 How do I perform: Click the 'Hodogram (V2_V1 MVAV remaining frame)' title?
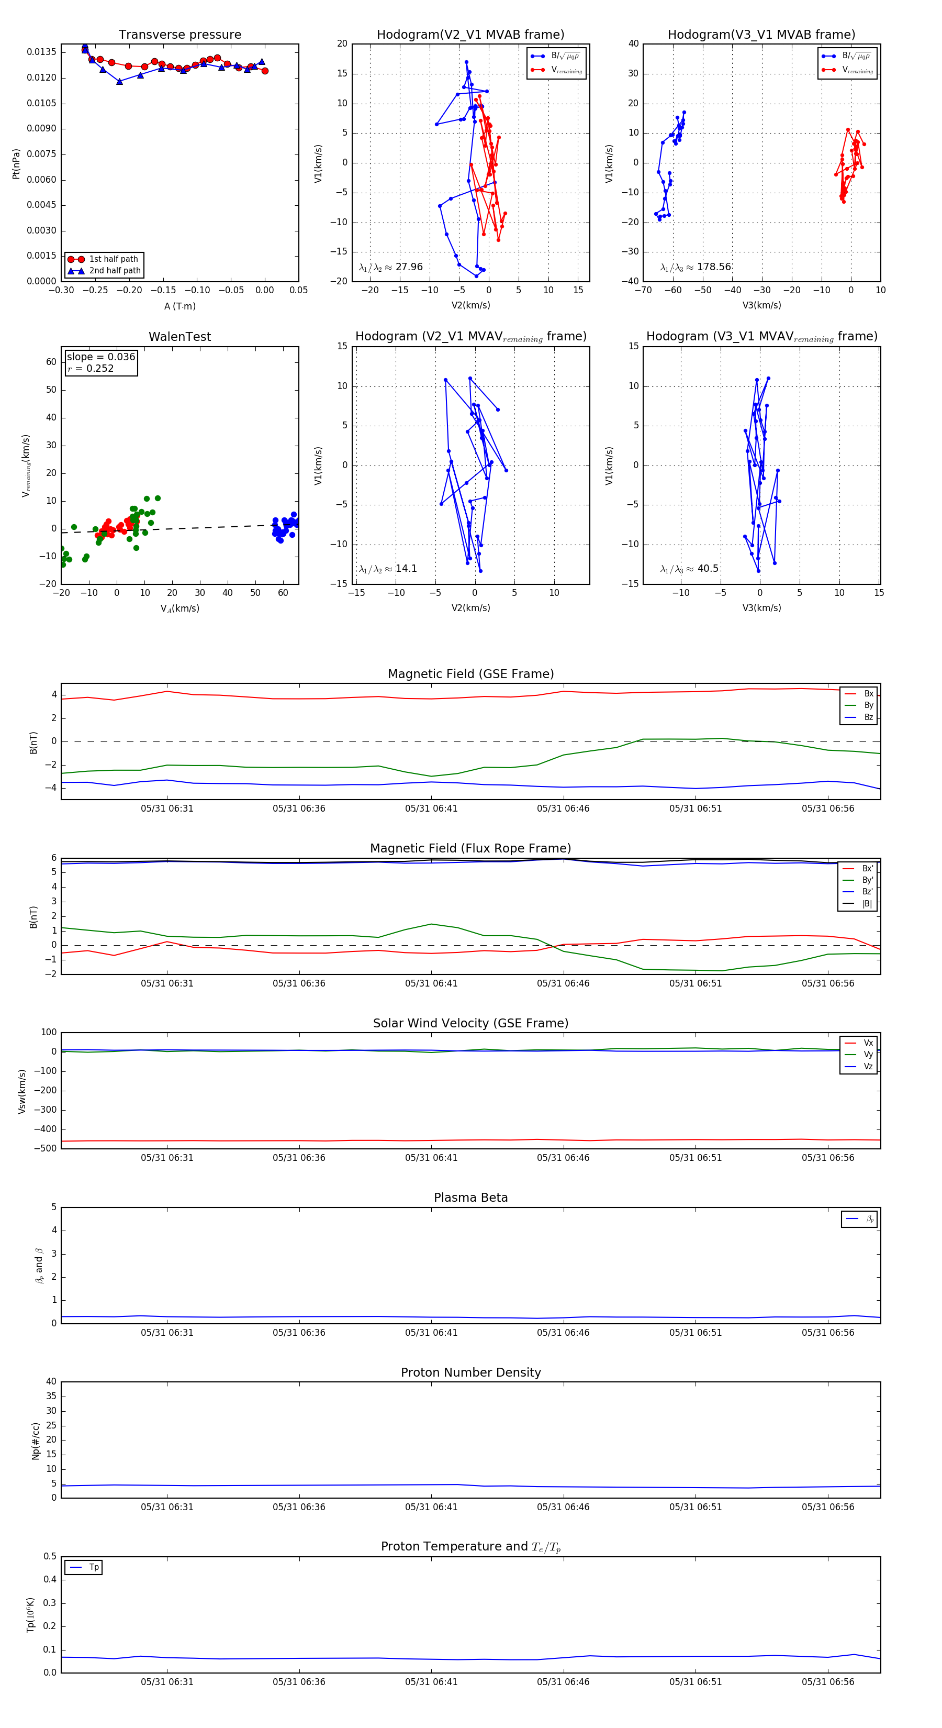coord(470,337)
